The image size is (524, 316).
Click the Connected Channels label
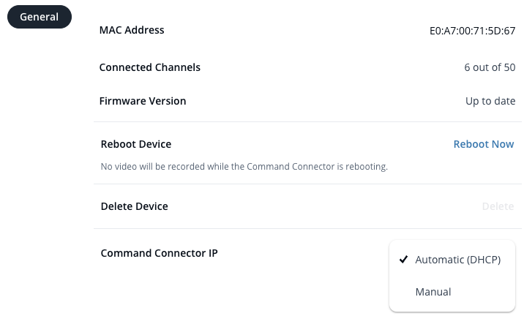click(x=149, y=67)
